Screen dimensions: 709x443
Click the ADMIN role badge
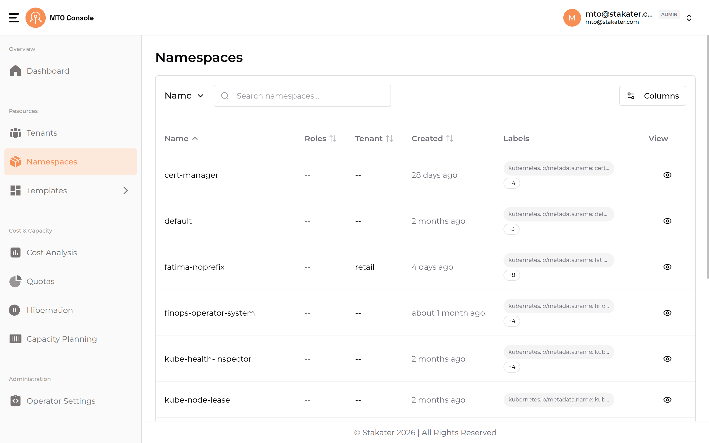click(669, 14)
